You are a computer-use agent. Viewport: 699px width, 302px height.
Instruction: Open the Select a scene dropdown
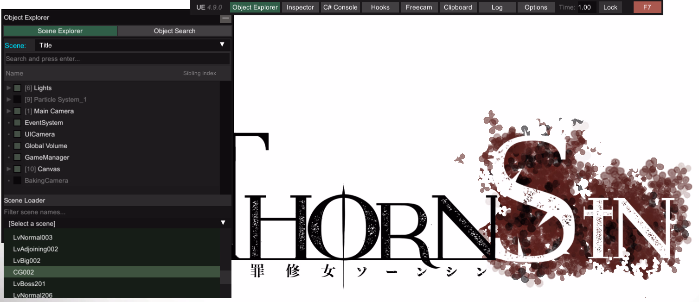[x=116, y=223]
